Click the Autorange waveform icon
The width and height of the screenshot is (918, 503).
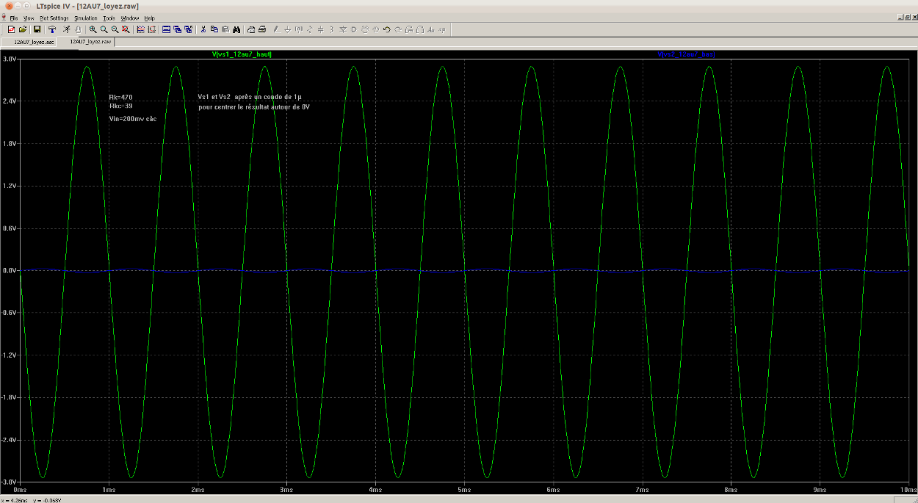click(141, 29)
